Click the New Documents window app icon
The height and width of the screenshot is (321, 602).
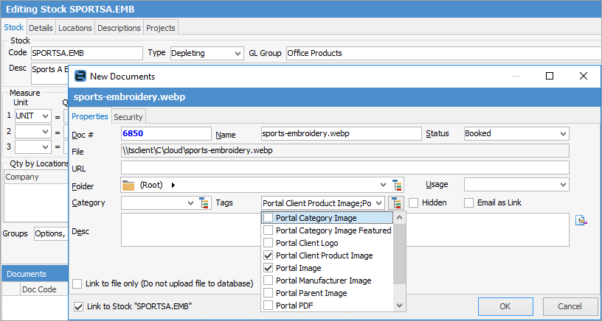[x=81, y=76]
